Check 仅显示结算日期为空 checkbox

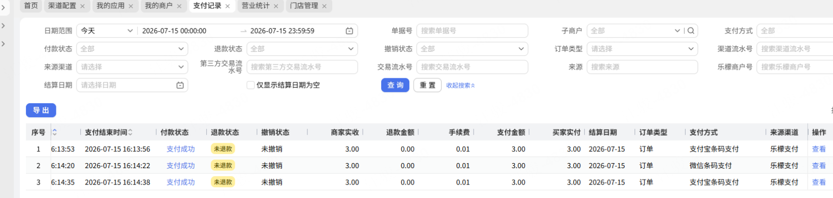tap(250, 85)
